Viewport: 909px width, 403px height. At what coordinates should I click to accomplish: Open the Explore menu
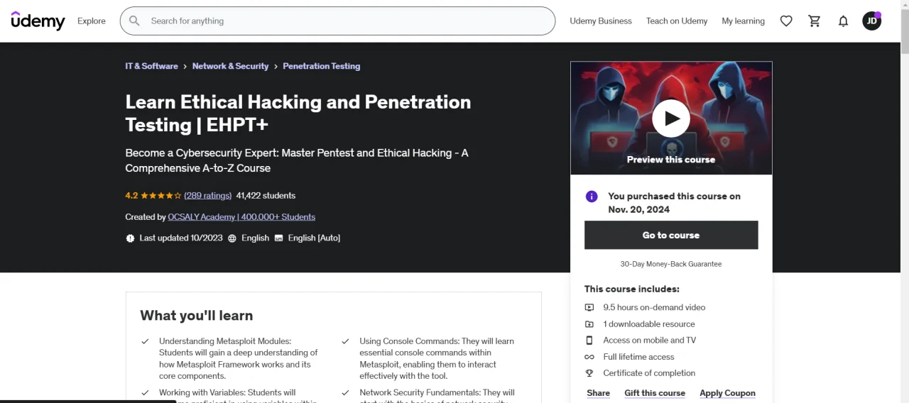pyautogui.click(x=92, y=21)
